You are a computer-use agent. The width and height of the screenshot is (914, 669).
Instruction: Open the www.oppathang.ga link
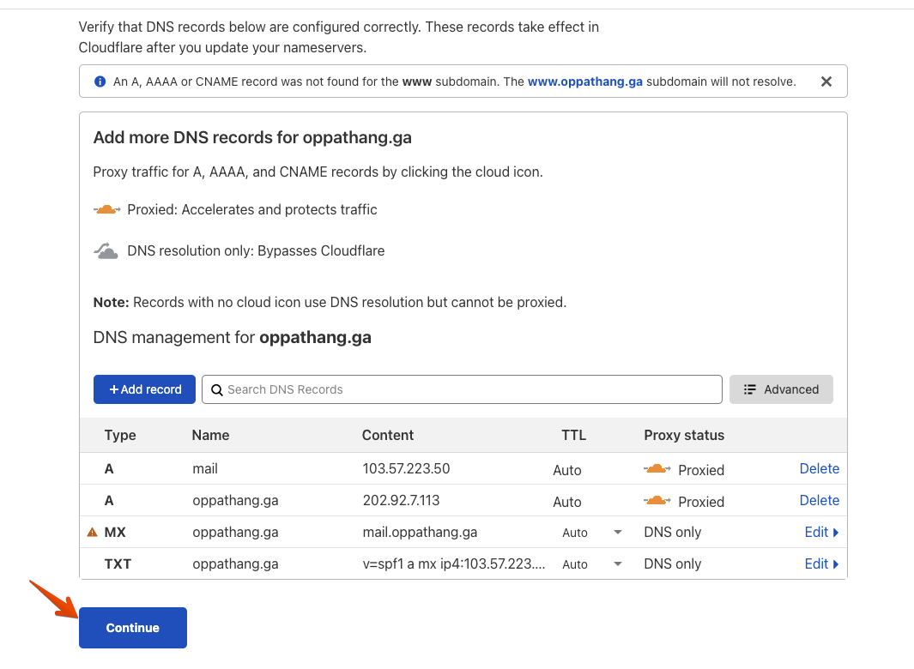pyautogui.click(x=584, y=81)
